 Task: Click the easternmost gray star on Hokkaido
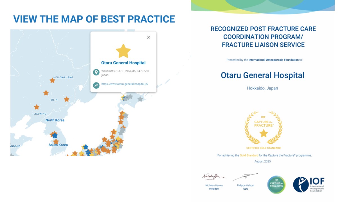coord(140,99)
